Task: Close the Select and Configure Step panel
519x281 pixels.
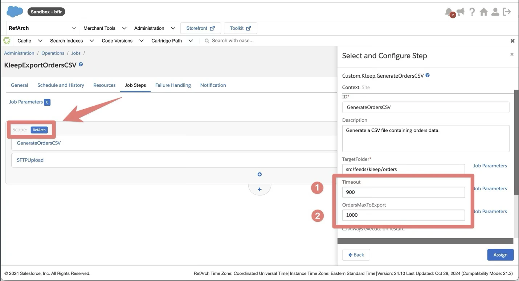Action: point(512,54)
